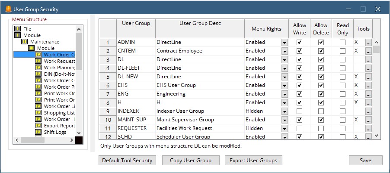
Task: Select Work Planning in menu tree
Action: tap(60, 68)
